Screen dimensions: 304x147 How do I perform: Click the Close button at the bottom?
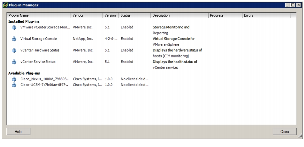click(285, 131)
